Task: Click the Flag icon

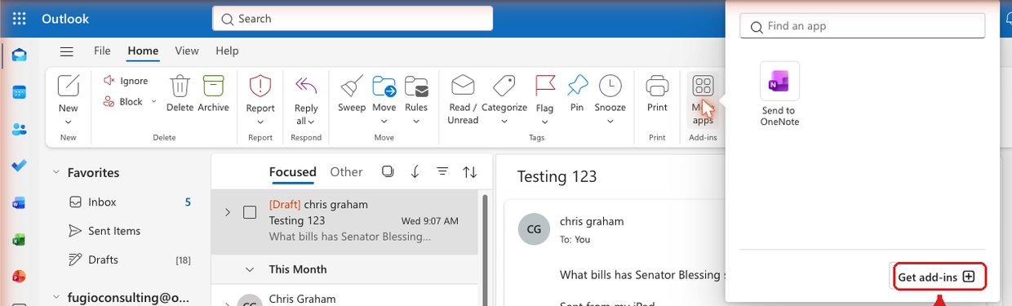Action: [x=544, y=86]
